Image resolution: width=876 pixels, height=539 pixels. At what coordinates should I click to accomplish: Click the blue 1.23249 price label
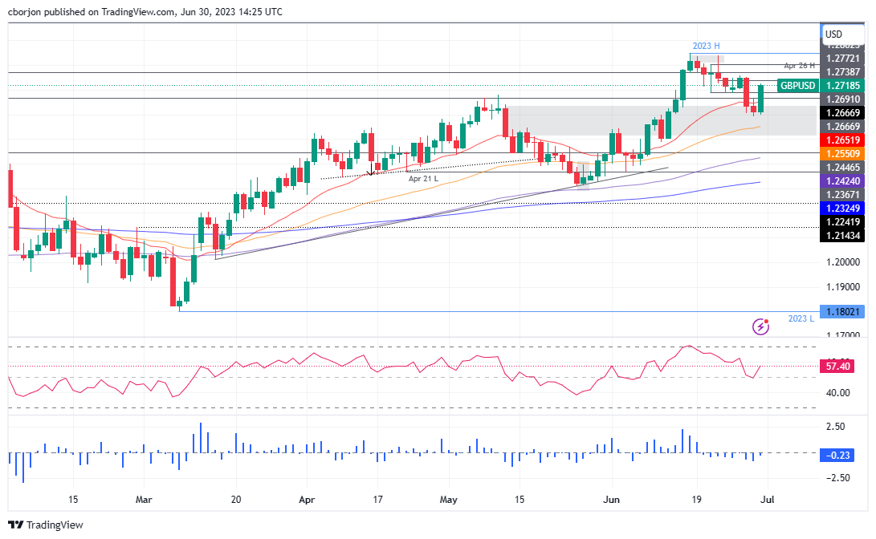point(844,208)
